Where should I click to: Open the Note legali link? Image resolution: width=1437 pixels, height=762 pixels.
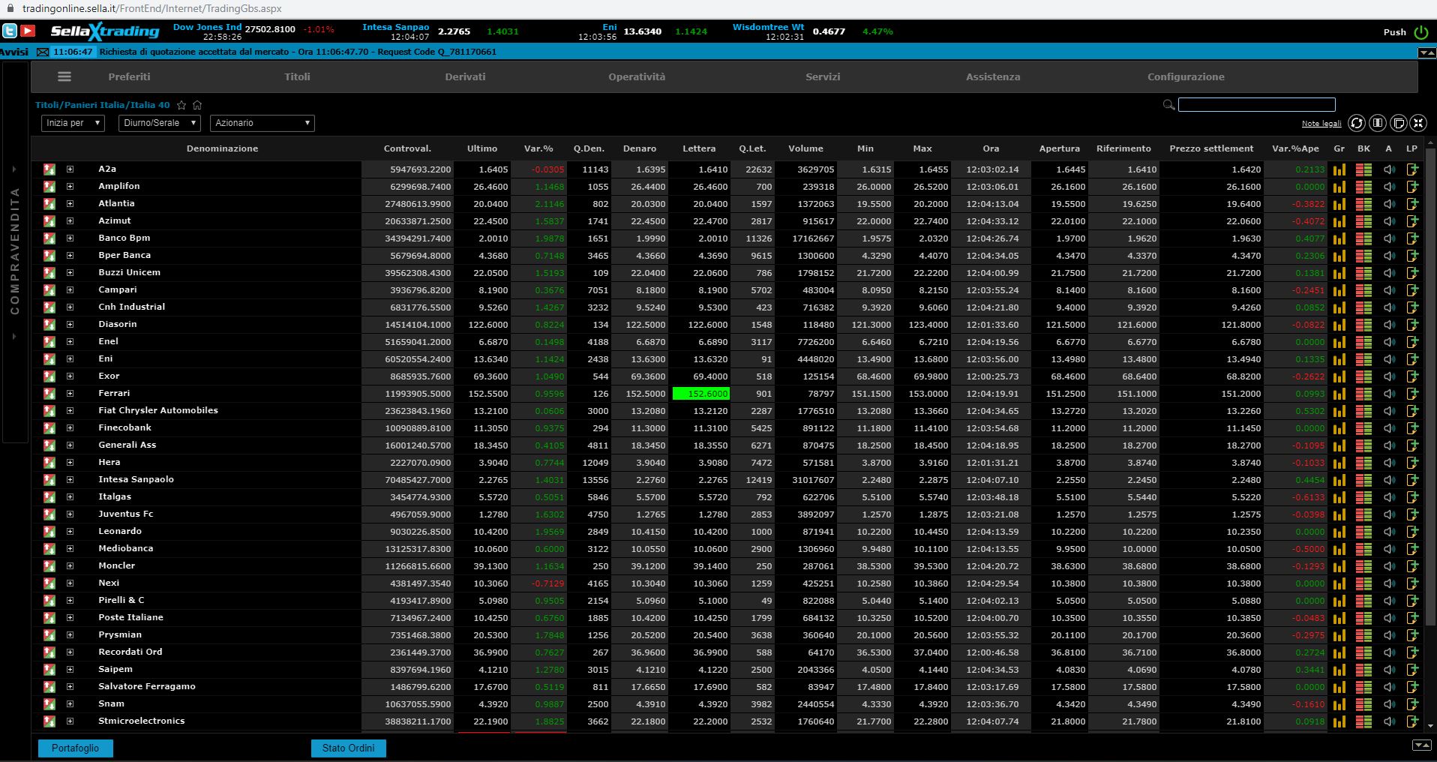(1321, 124)
